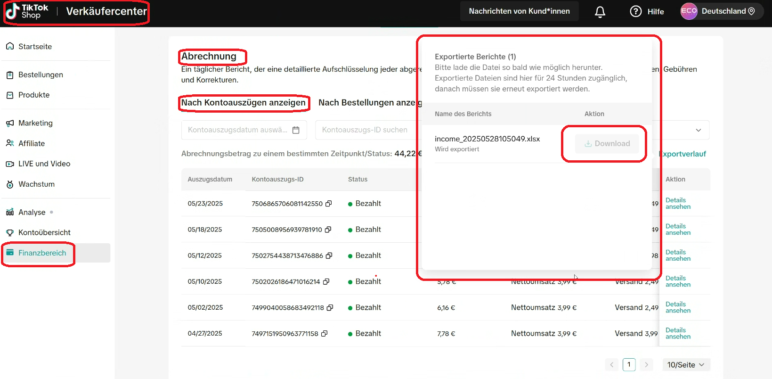Go to next page with right arrow

[x=646, y=364]
